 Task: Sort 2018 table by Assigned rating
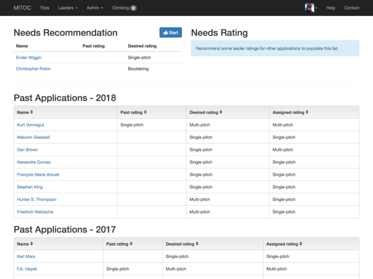point(290,112)
